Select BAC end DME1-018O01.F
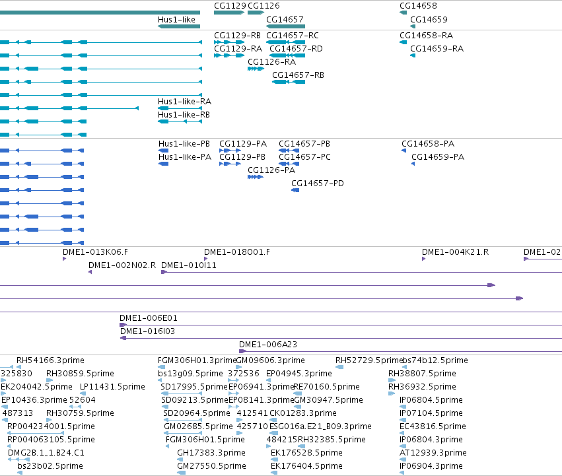Image resolution: width=562 pixels, height=476 pixels. [206, 259]
